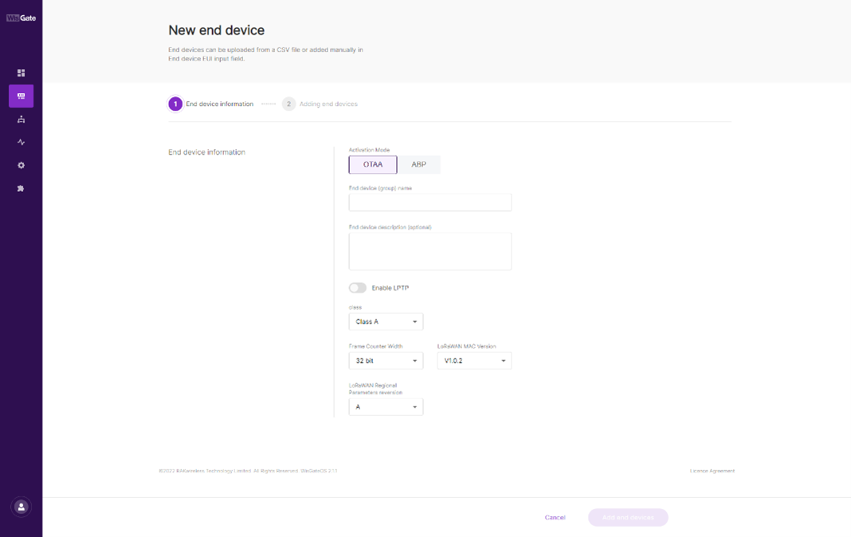
Task: Click the End device name input field
Action: tap(429, 202)
